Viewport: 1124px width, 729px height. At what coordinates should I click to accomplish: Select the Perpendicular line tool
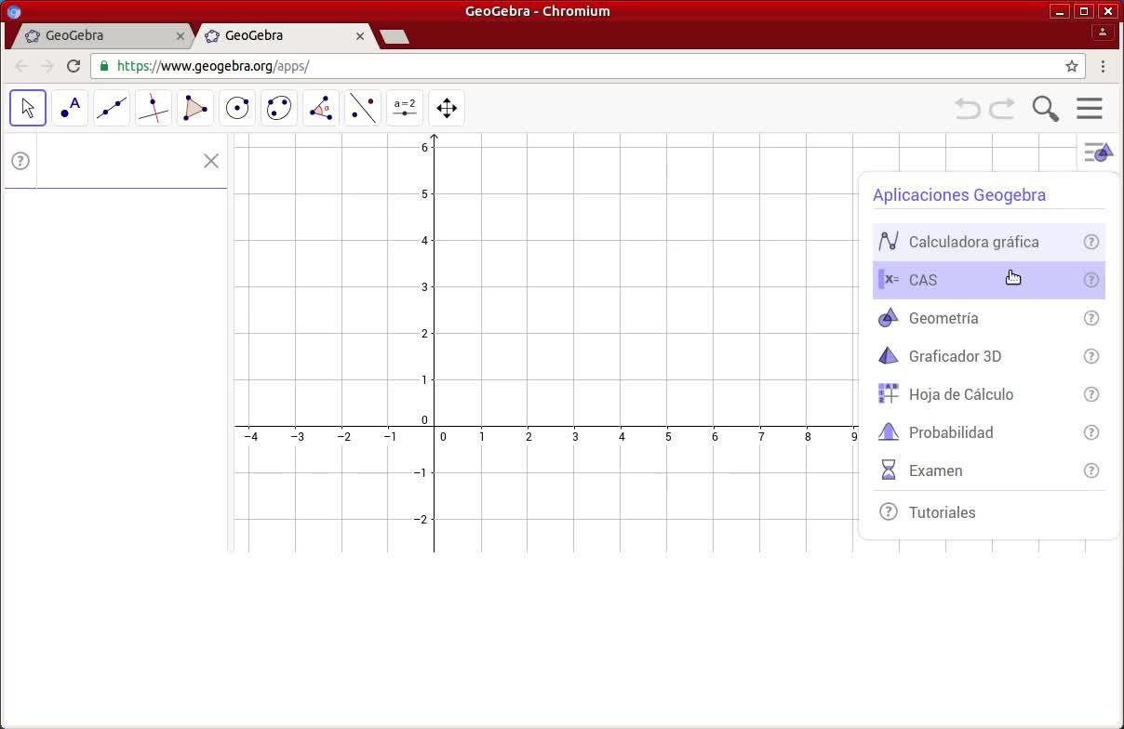point(154,108)
